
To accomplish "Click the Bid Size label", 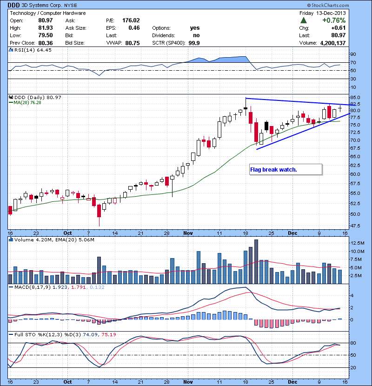I will [75, 43].
